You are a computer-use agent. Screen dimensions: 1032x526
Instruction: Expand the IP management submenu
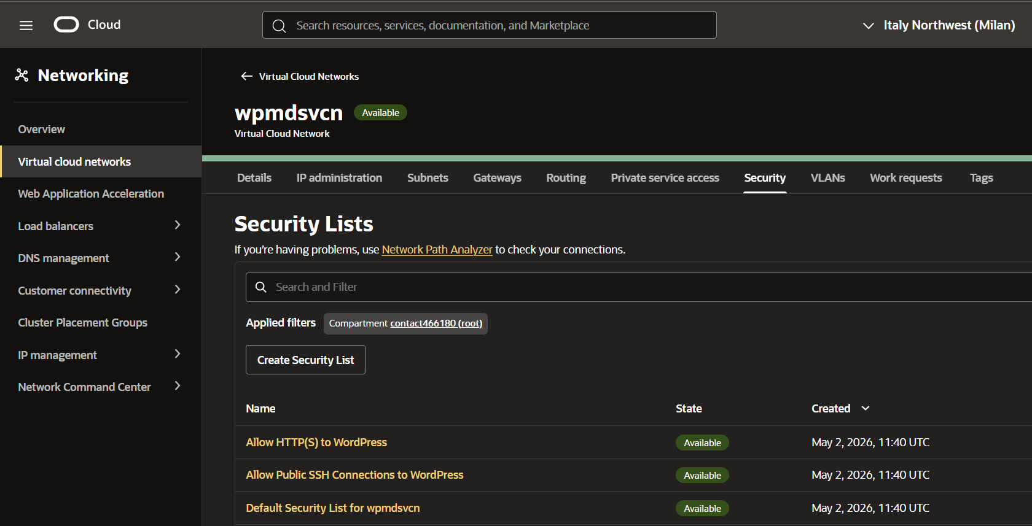pyautogui.click(x=178, y=354)
